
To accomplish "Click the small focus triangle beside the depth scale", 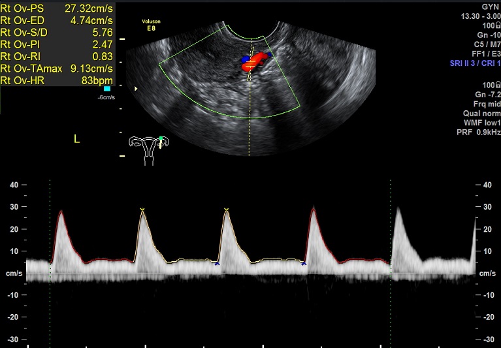I will [x=136, y=88].
